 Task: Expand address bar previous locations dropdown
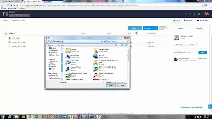pyautogui.click(x=102, y=41)
